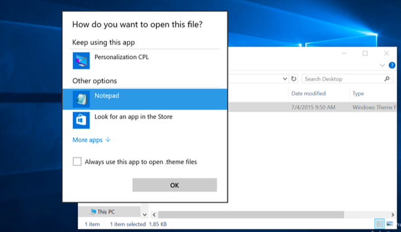
Task: Minimize the File Explorer window
Action: [344, 54]
